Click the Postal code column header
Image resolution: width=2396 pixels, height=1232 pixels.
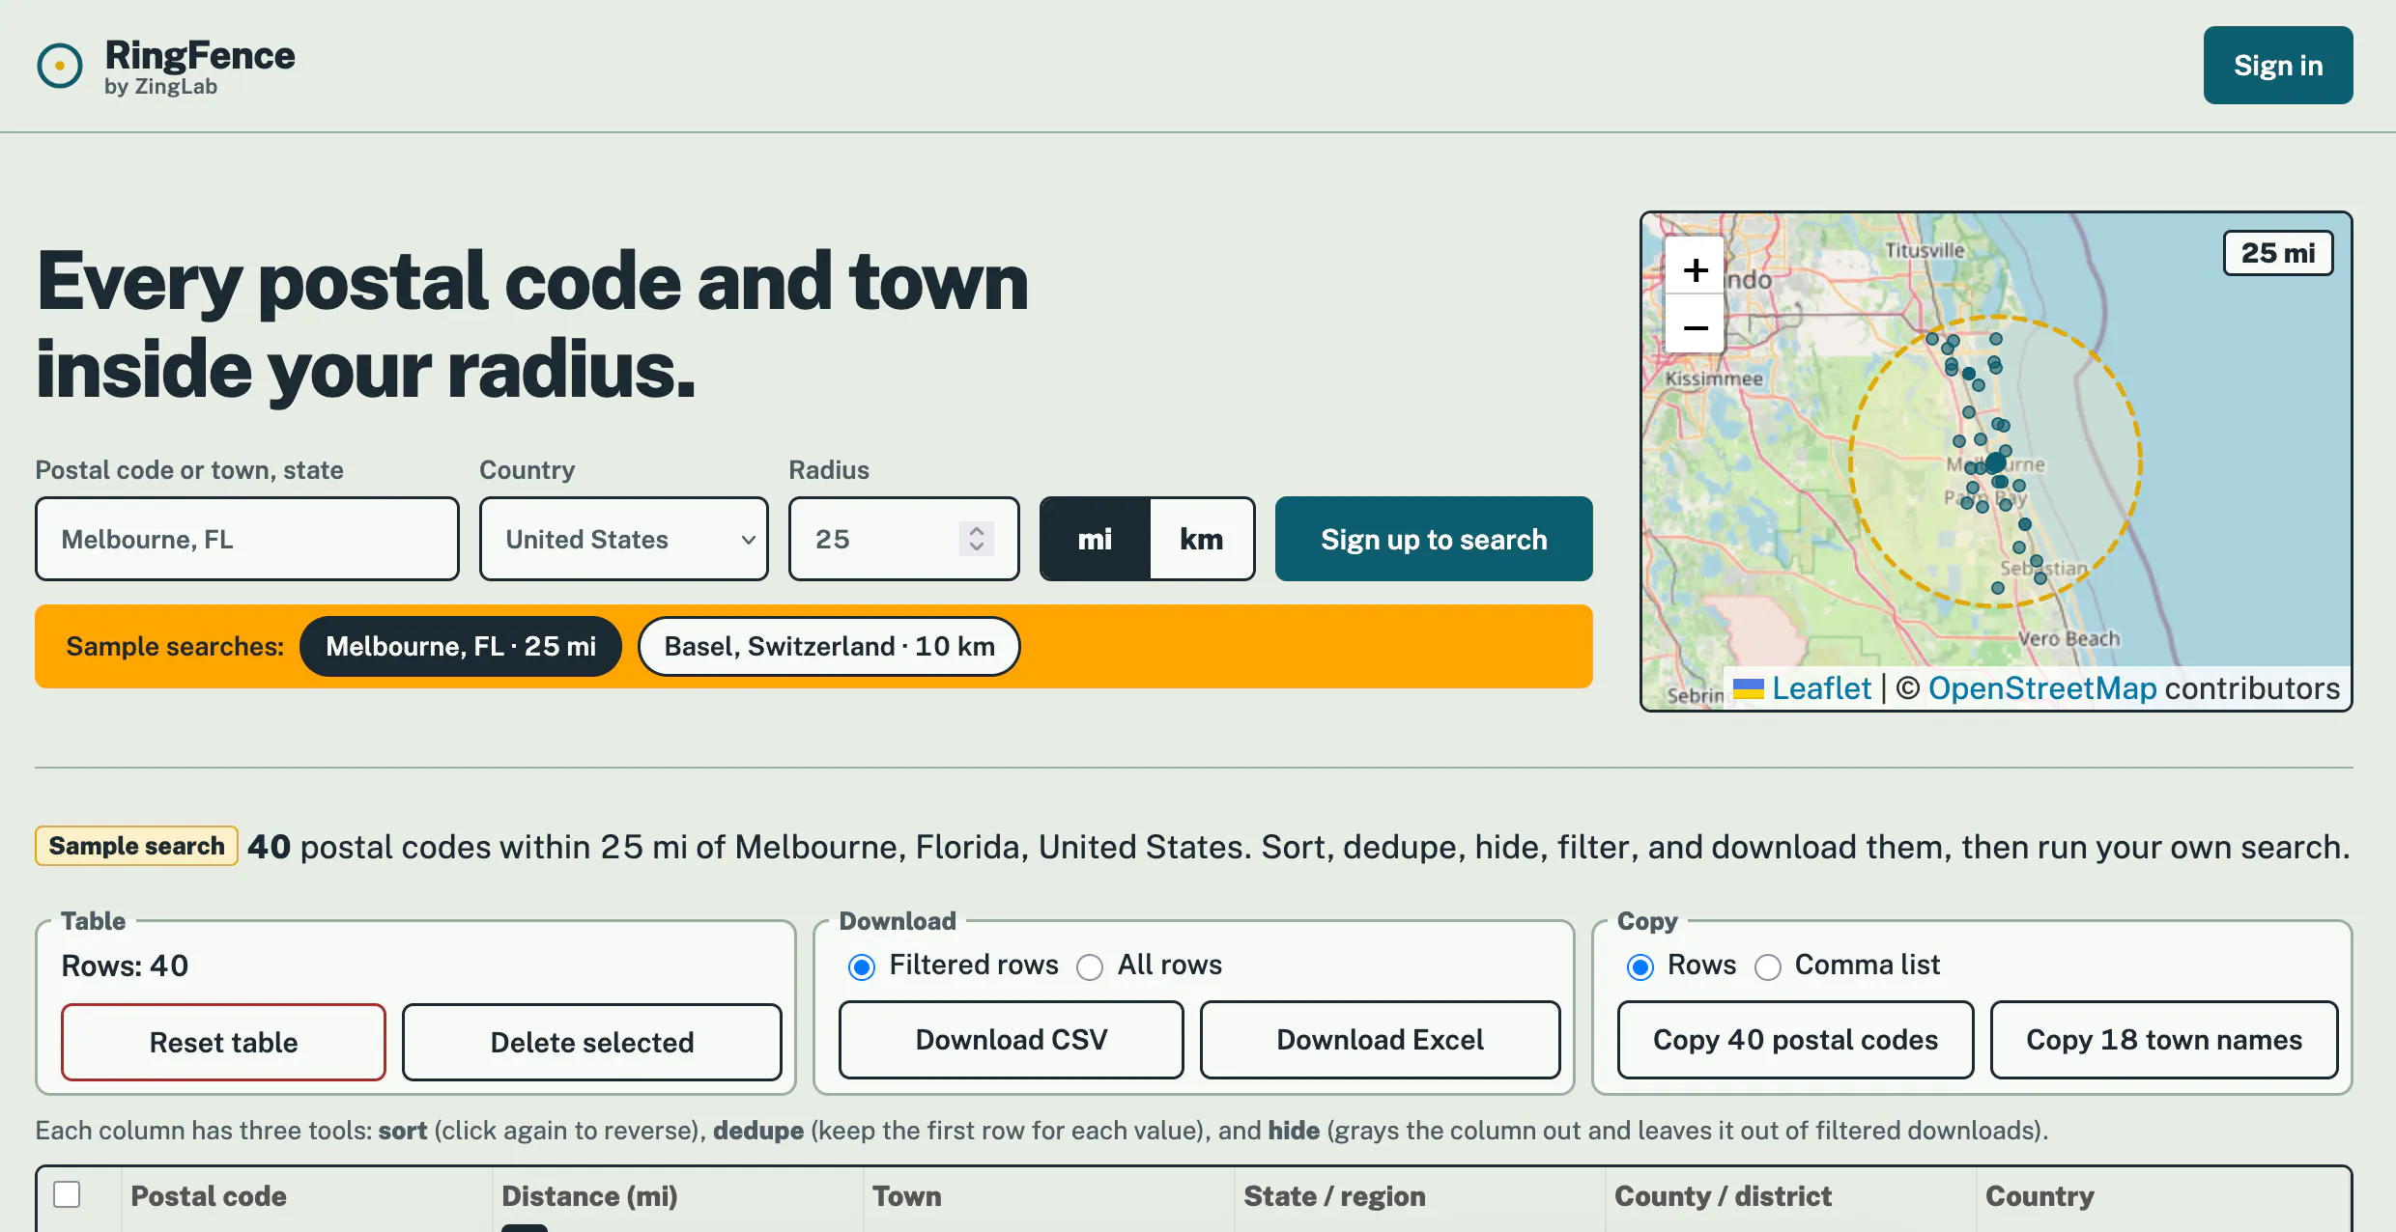tap(209, 1196)
